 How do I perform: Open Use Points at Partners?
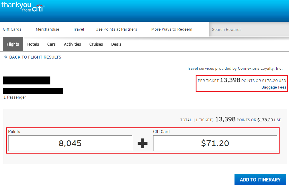(116, 29)
